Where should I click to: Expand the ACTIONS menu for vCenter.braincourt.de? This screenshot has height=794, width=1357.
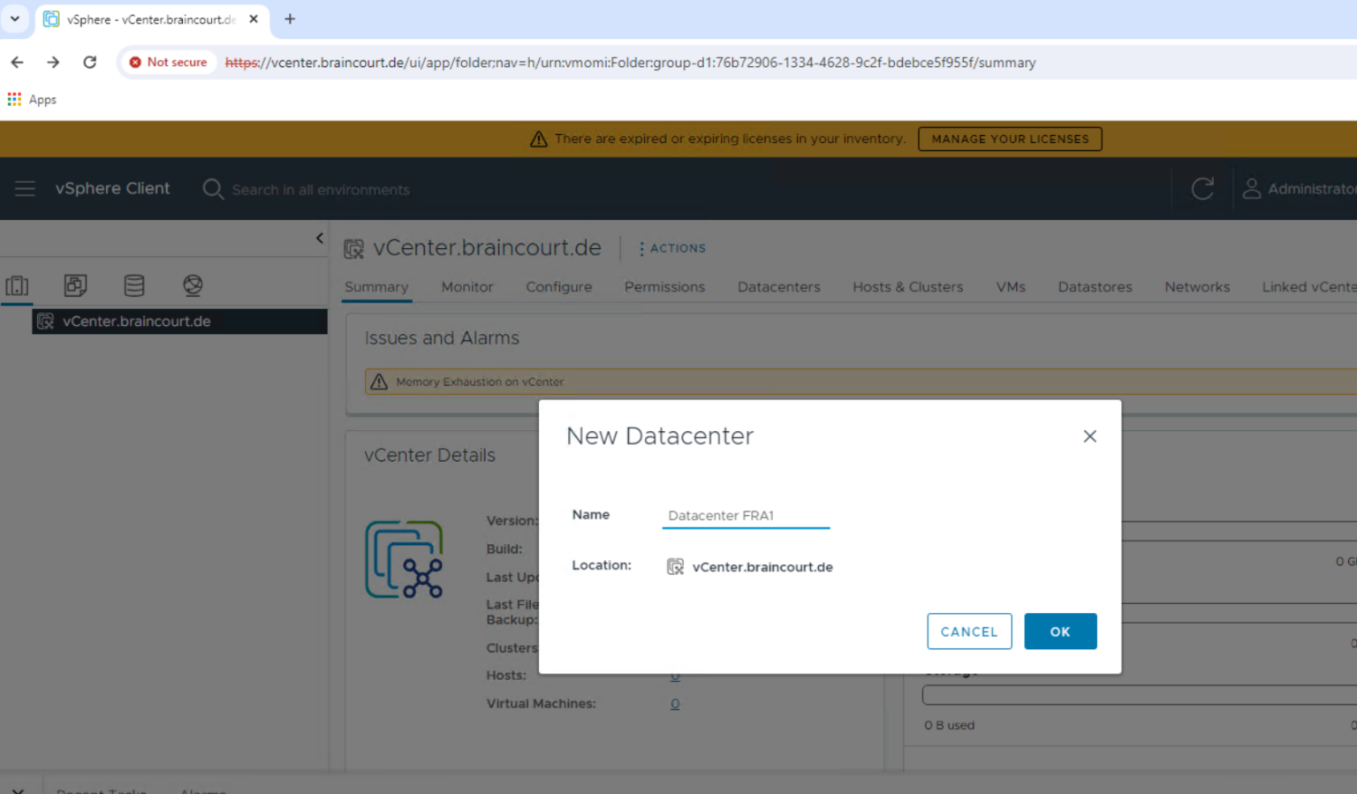(671, 248)
